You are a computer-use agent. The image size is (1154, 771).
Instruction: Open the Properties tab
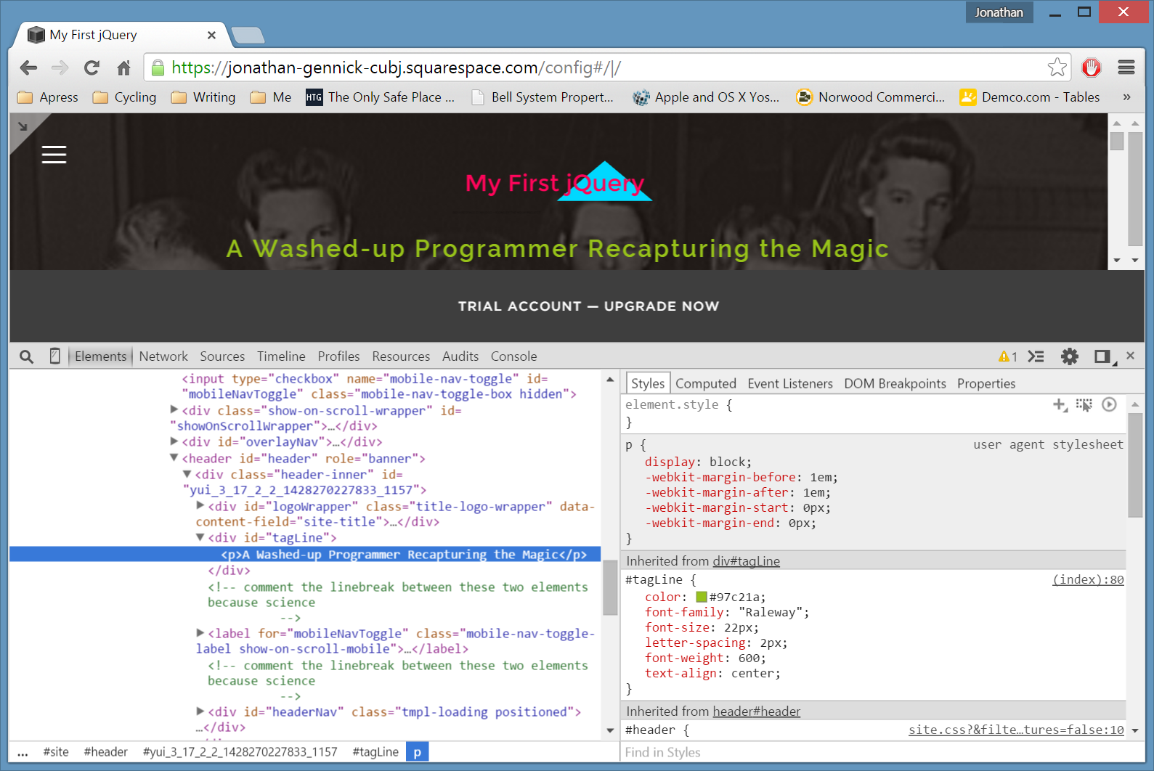(x=986, y=383)
